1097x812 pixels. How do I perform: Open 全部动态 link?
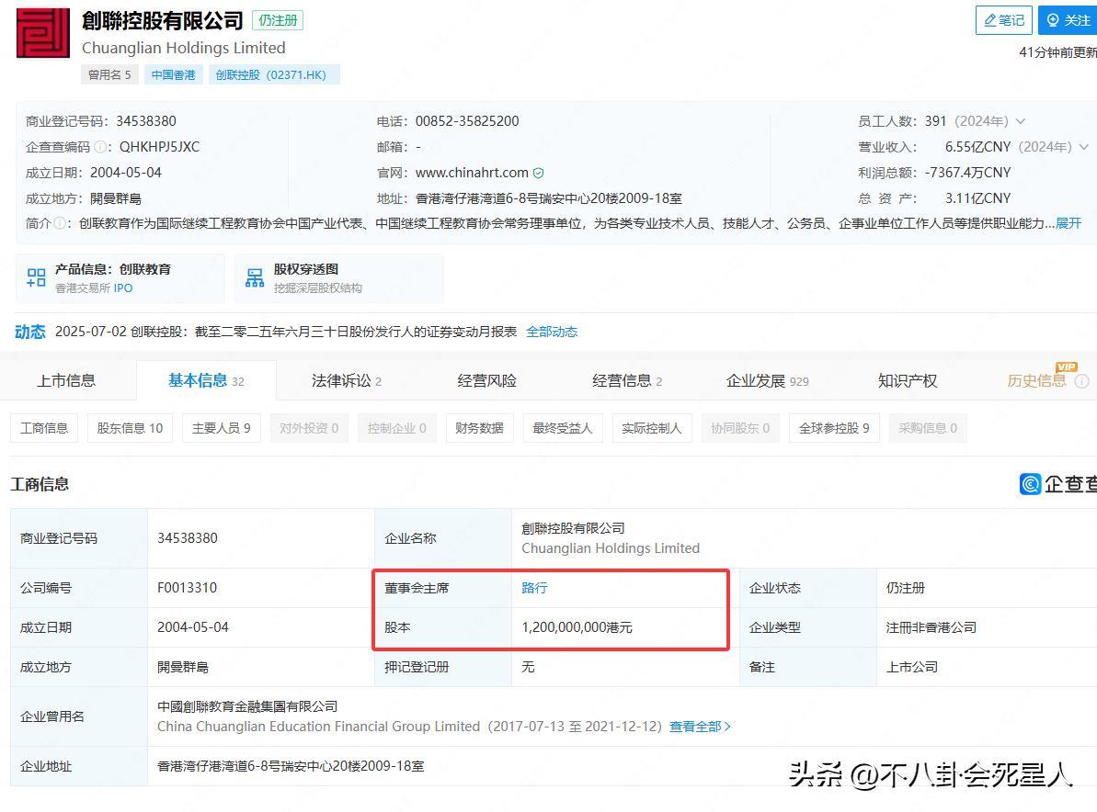[552, 332]
